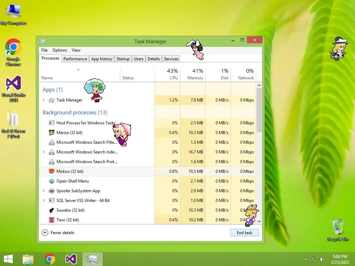Switch to the Users tab

(139, 59)
